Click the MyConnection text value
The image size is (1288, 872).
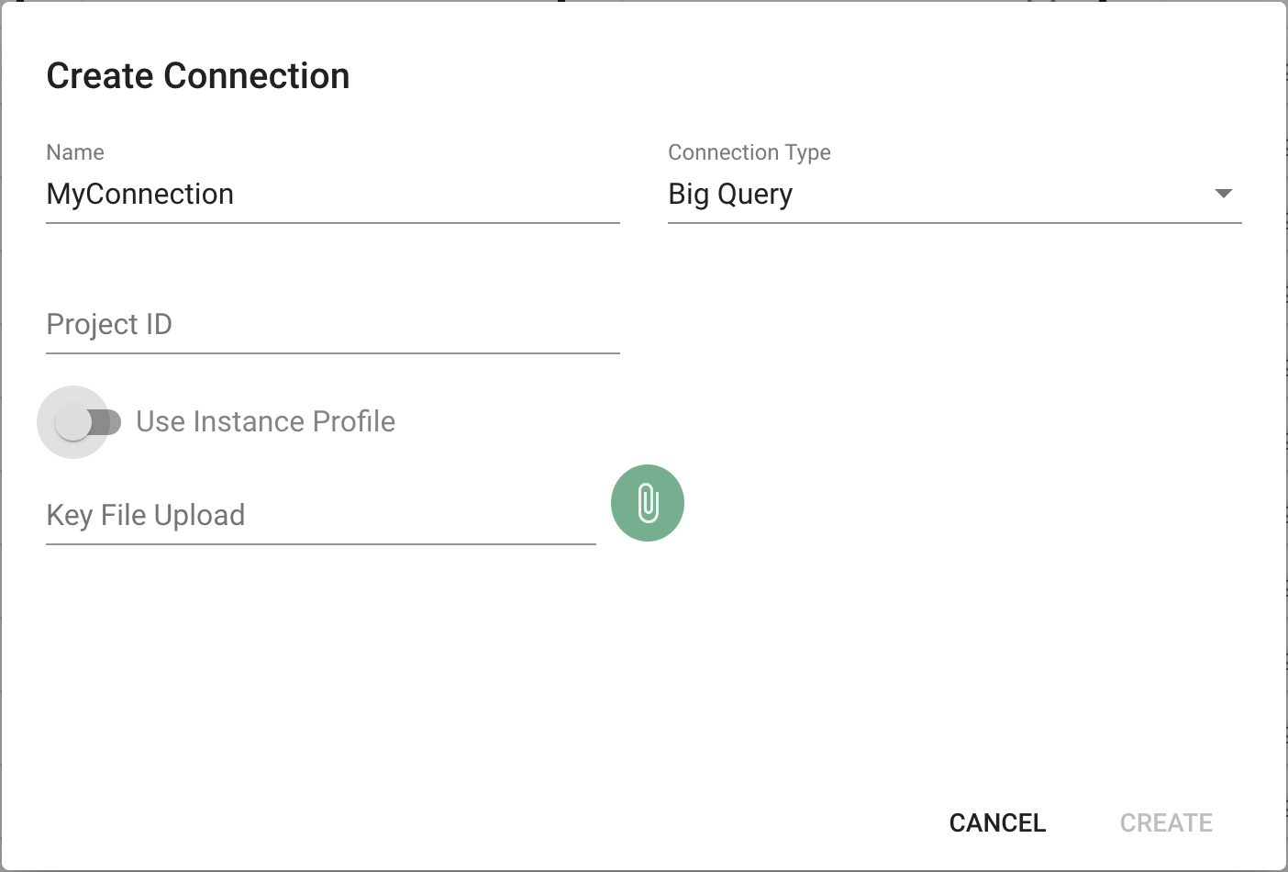pos(140,194)
